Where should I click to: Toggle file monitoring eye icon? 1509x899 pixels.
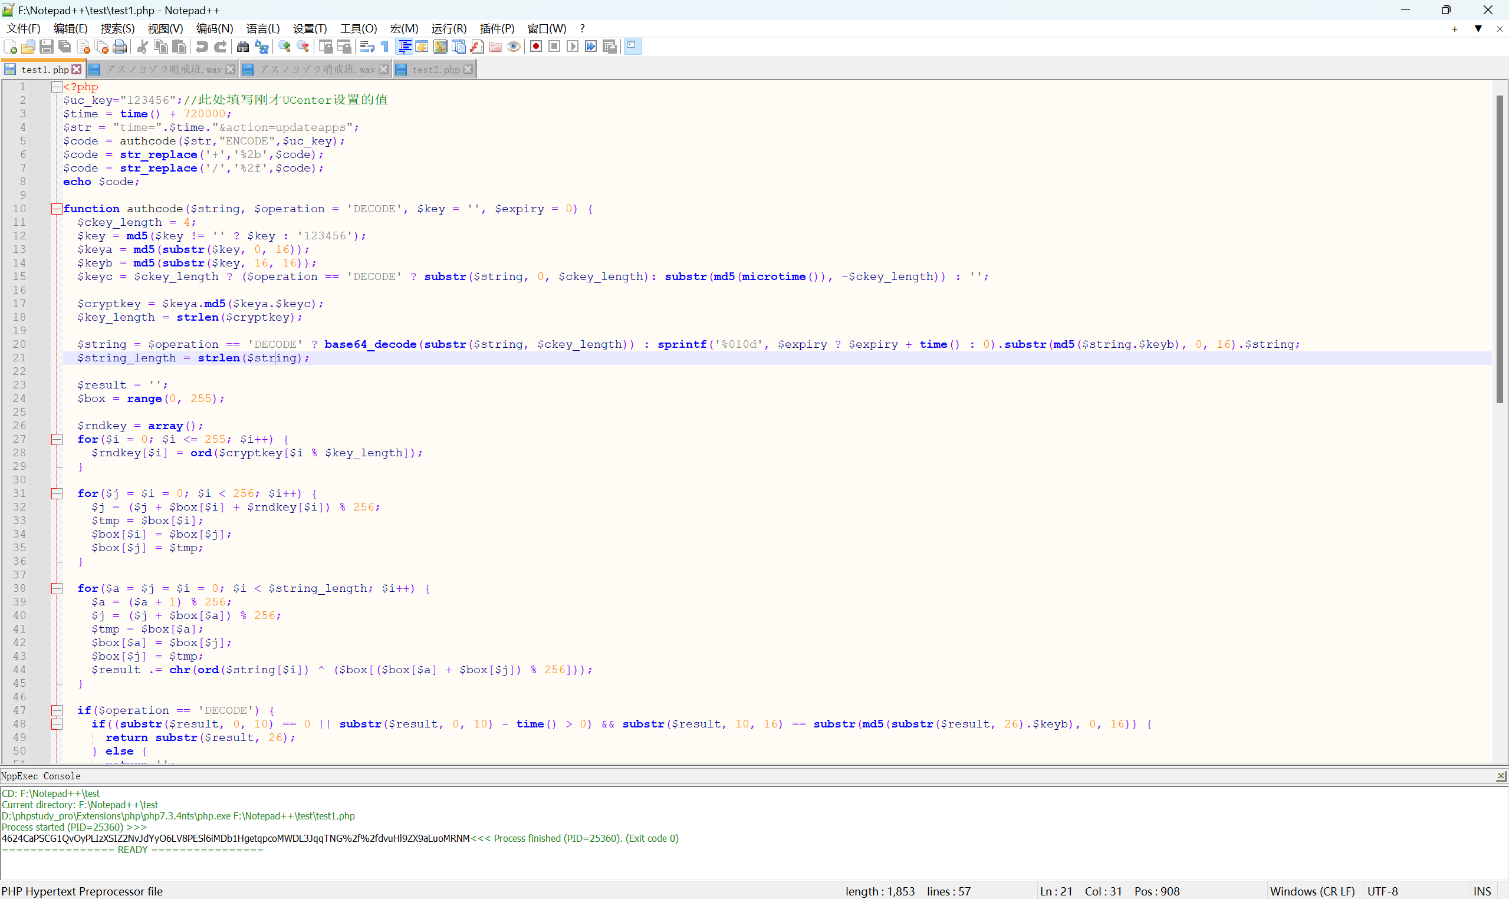coord(514,47)
